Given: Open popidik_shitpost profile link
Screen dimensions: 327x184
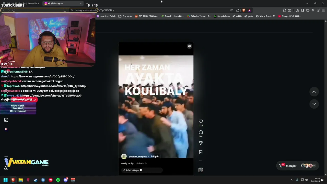Looking at the screenshot, I should pos(138,157).
